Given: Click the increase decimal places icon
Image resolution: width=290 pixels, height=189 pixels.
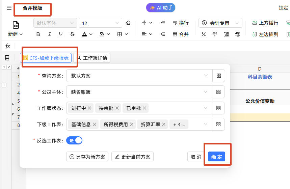Looking at the screenshot, I should [226, 34].
